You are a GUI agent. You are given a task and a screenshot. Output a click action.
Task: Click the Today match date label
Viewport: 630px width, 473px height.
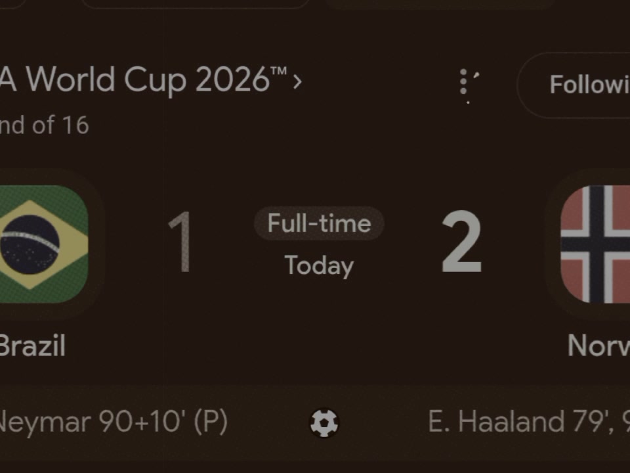click(319, 266)
